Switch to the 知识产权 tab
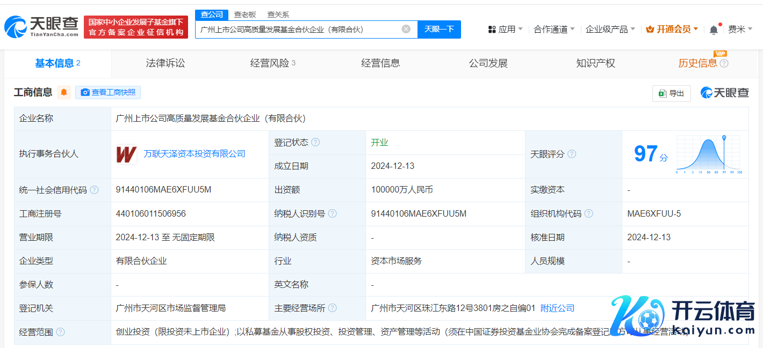The image size is (763, 348). tap(595, 63)
